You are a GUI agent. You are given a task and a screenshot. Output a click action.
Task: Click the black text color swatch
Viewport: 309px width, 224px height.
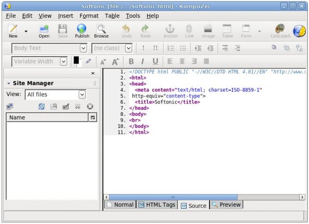click(x=76, y=60)
